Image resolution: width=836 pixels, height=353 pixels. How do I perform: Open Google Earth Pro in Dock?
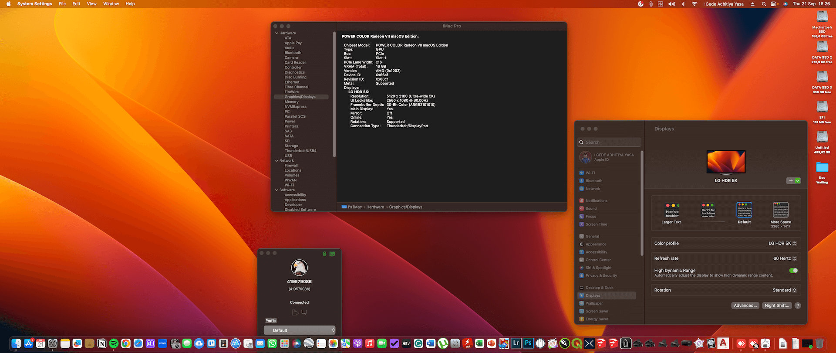[309, 343]
